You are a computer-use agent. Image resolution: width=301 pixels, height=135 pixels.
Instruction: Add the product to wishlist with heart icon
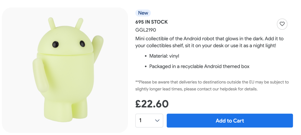click(282, 24)
